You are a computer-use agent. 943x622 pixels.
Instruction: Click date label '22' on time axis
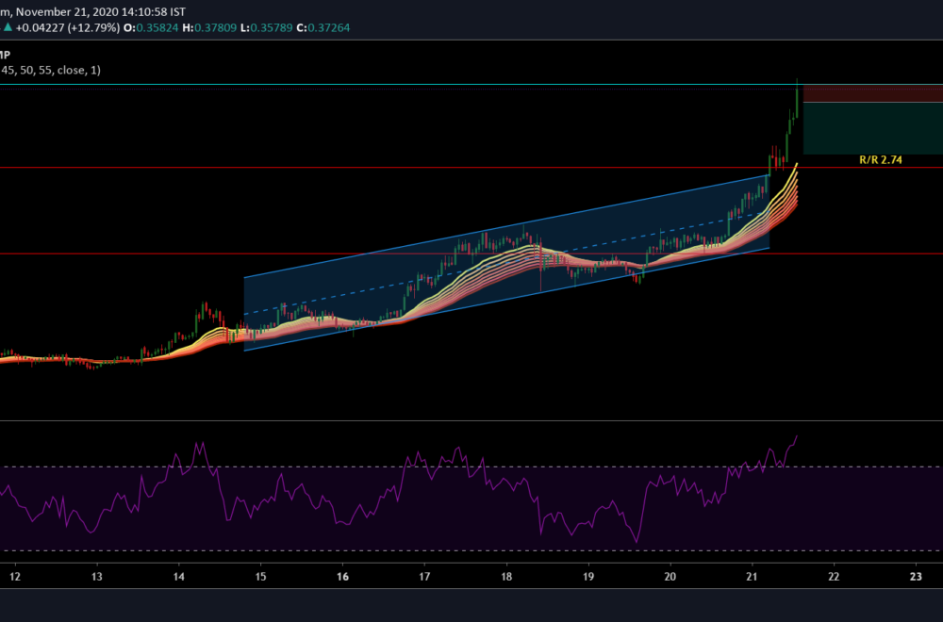click(x=834, y=577)
